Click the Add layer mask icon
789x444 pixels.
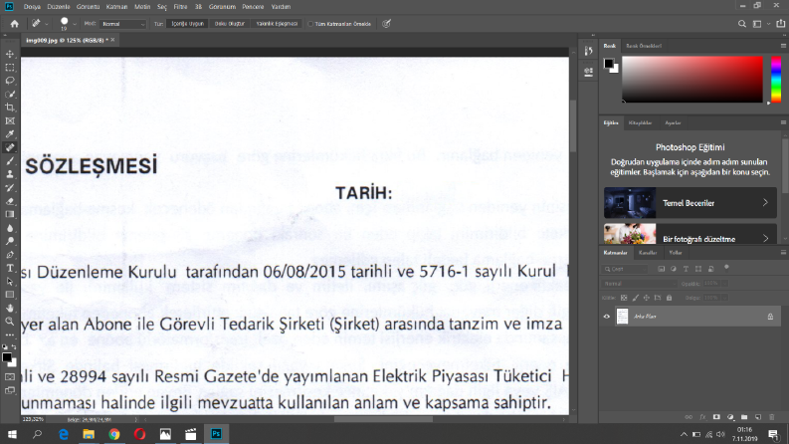(716, 417)
